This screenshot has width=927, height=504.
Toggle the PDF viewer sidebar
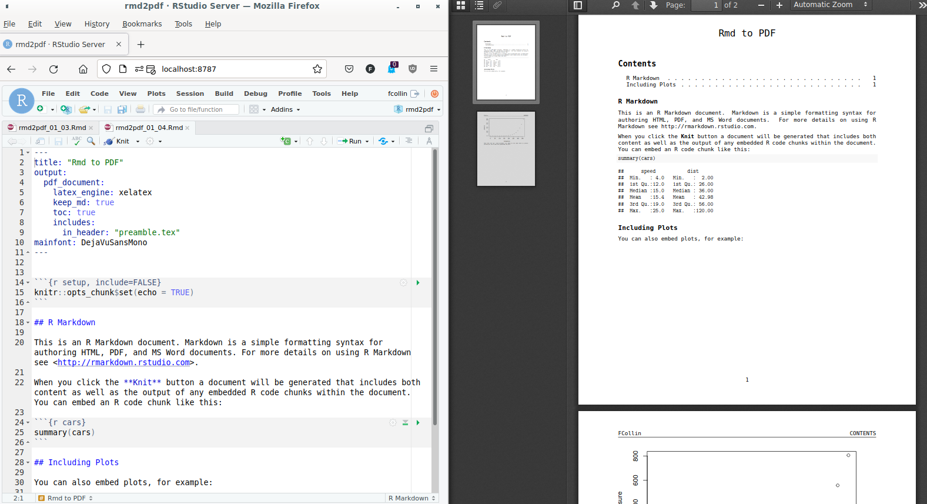[577, 5]
